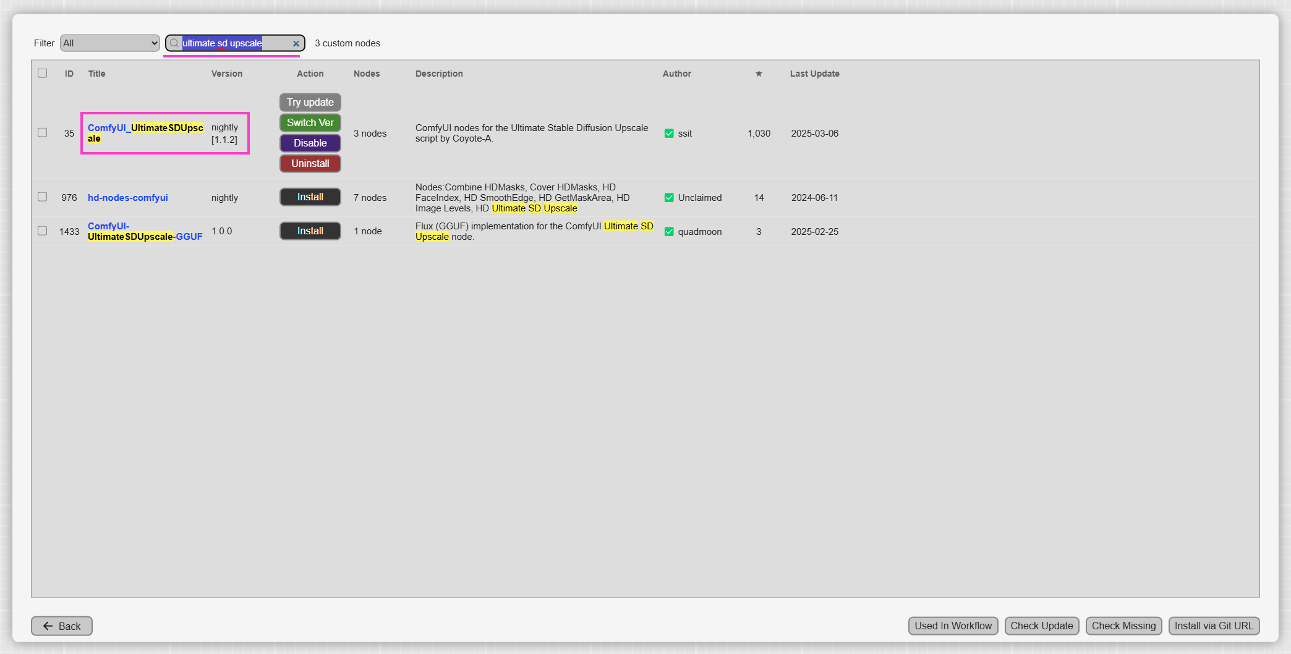Sort by the Last Update column header
The height and width of the screenshot is (654, 1291).
coord(815,74)
